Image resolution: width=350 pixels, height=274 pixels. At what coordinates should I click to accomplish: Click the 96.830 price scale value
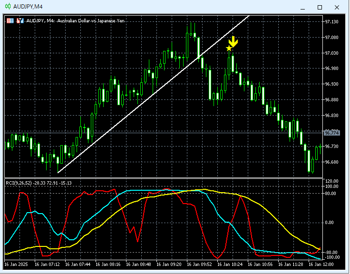[331, 116]
